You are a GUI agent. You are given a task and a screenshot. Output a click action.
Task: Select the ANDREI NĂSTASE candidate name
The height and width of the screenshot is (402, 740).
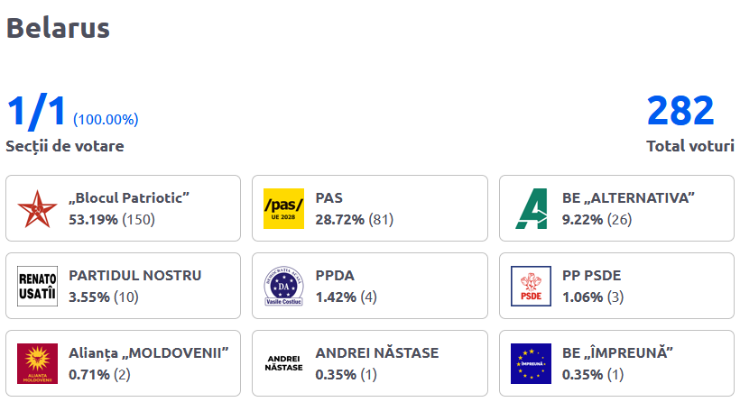point(377,352)
